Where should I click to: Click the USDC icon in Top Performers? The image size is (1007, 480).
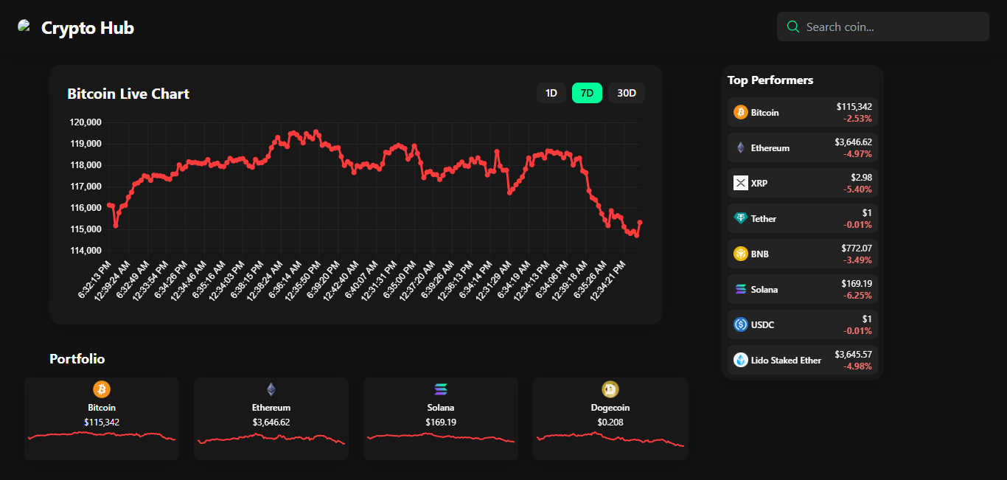(x=741, y=324)
